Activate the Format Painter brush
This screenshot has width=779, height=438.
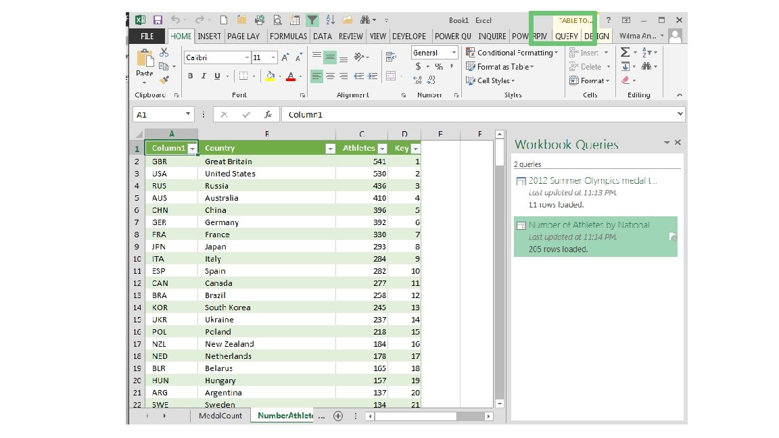(x=164, y=80)
